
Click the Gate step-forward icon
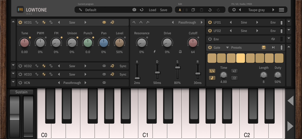[x=273, y=48]
